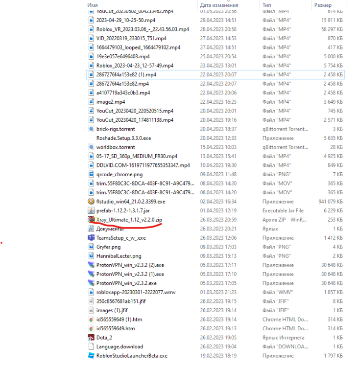Viewport: 358px width, 367px height.
Task: Select file 05-17_SD_360p_MEDIUM_FR30.mp4
Action: pyautogui.click(x=137, y=156)
